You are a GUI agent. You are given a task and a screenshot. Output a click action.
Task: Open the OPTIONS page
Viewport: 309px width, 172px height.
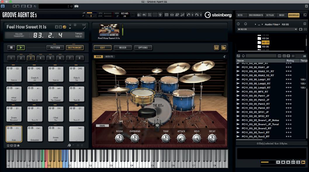(143, 48)
